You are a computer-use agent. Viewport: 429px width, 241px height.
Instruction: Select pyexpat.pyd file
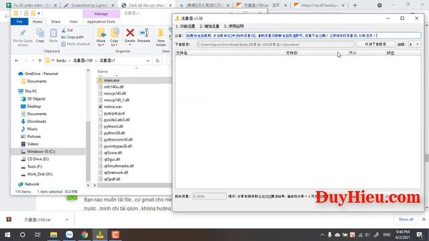[x=114, y=113]
